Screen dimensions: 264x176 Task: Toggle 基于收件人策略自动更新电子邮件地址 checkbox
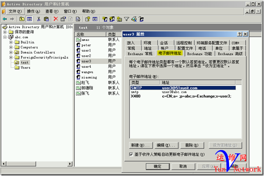(131, 154)
